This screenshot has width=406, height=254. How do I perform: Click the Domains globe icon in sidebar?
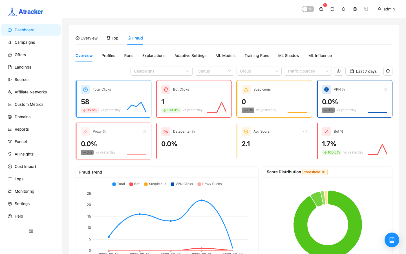tap(10, 117)
